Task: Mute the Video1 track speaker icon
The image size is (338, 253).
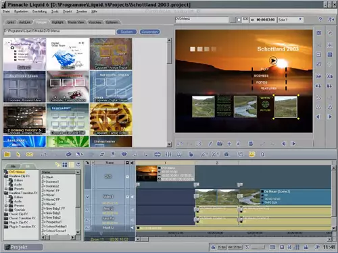Action: coord(132,197)
